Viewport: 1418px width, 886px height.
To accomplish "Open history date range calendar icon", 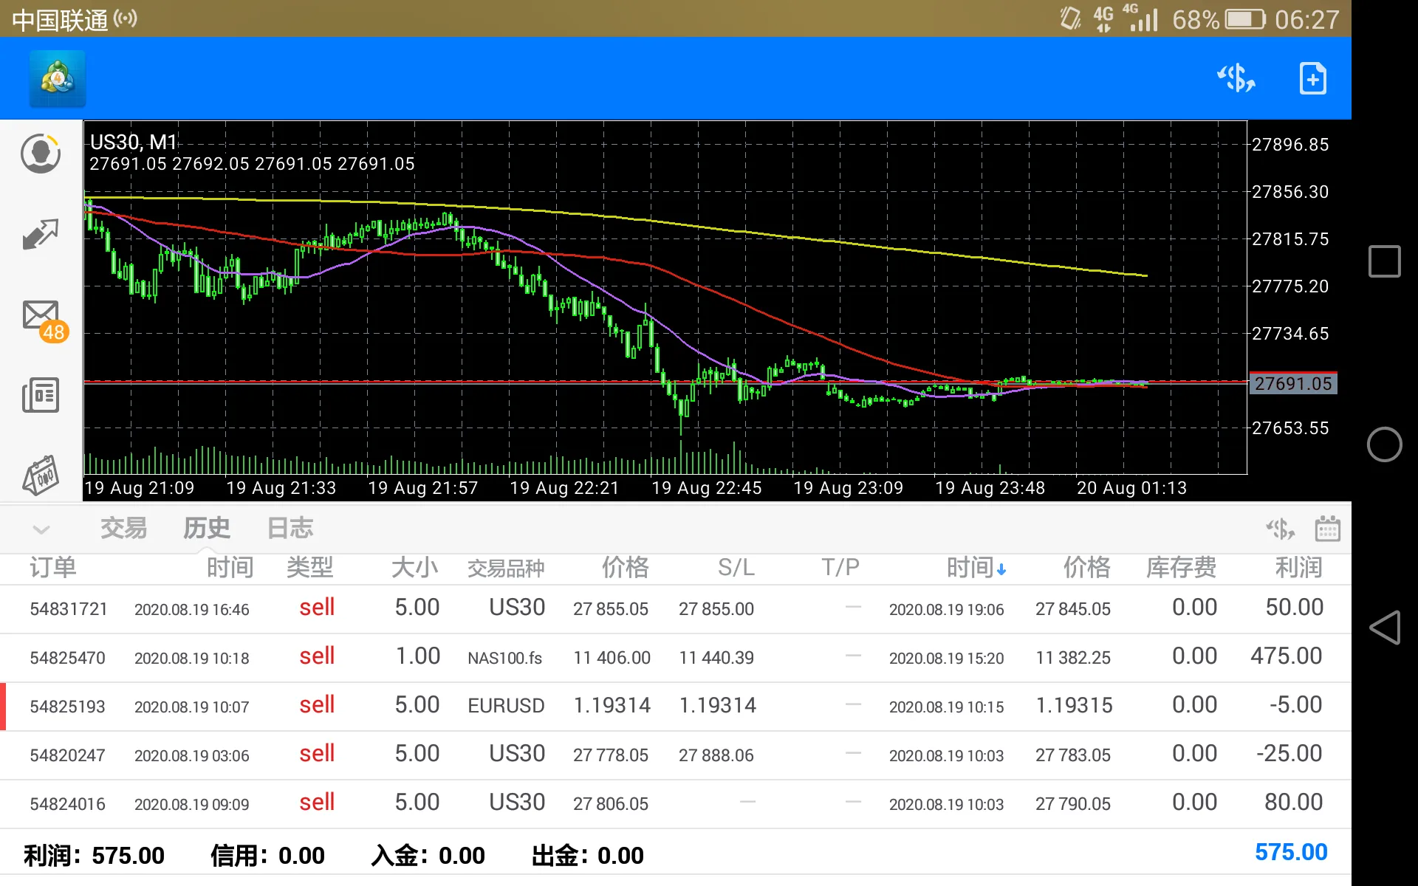I will point(1327,529).
